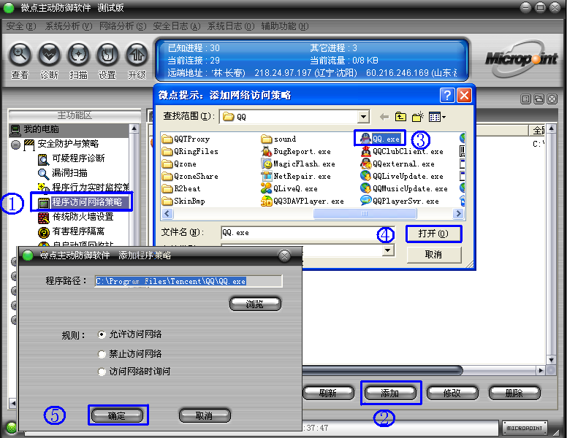The image size is (567, 438).
Task: Open the view menu dropdown in file dialog
Action: (x=438, y=116)
